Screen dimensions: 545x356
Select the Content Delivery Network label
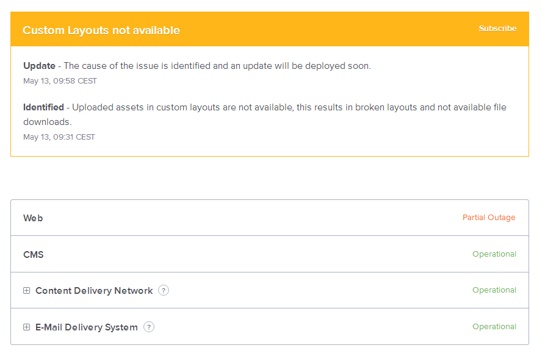pos(94,291)
